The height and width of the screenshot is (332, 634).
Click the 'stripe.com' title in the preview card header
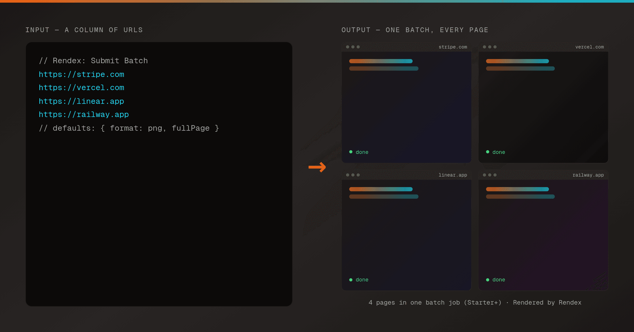pyautogui.click(x=453, y=47)
